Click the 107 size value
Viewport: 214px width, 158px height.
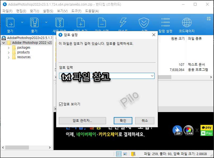[182, 65]
